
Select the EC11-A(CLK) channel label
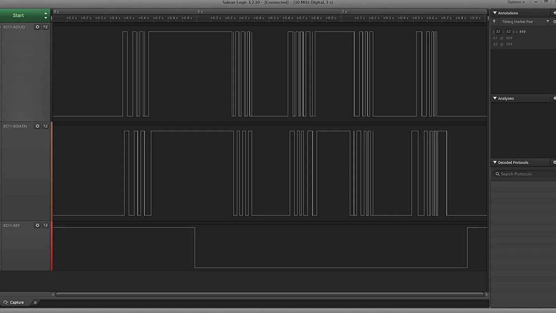14,27
